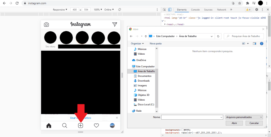Switch to the Network tab

tap(222, 10)
